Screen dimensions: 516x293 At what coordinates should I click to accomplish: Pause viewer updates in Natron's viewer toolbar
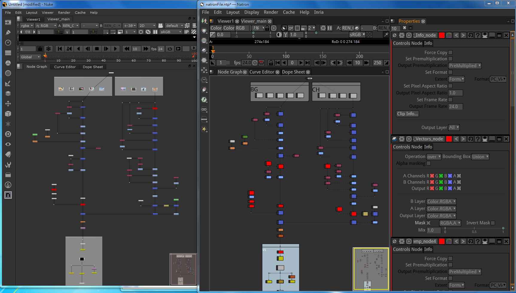click(330, 28)
